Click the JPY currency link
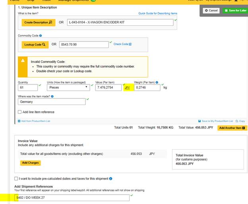This screenshot has width=248, height=204. (127, 88)
